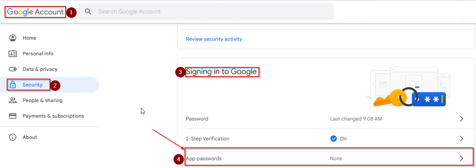Click the About info icon
This screenshot has height=168, width=476.
click(x=13, y=137)
